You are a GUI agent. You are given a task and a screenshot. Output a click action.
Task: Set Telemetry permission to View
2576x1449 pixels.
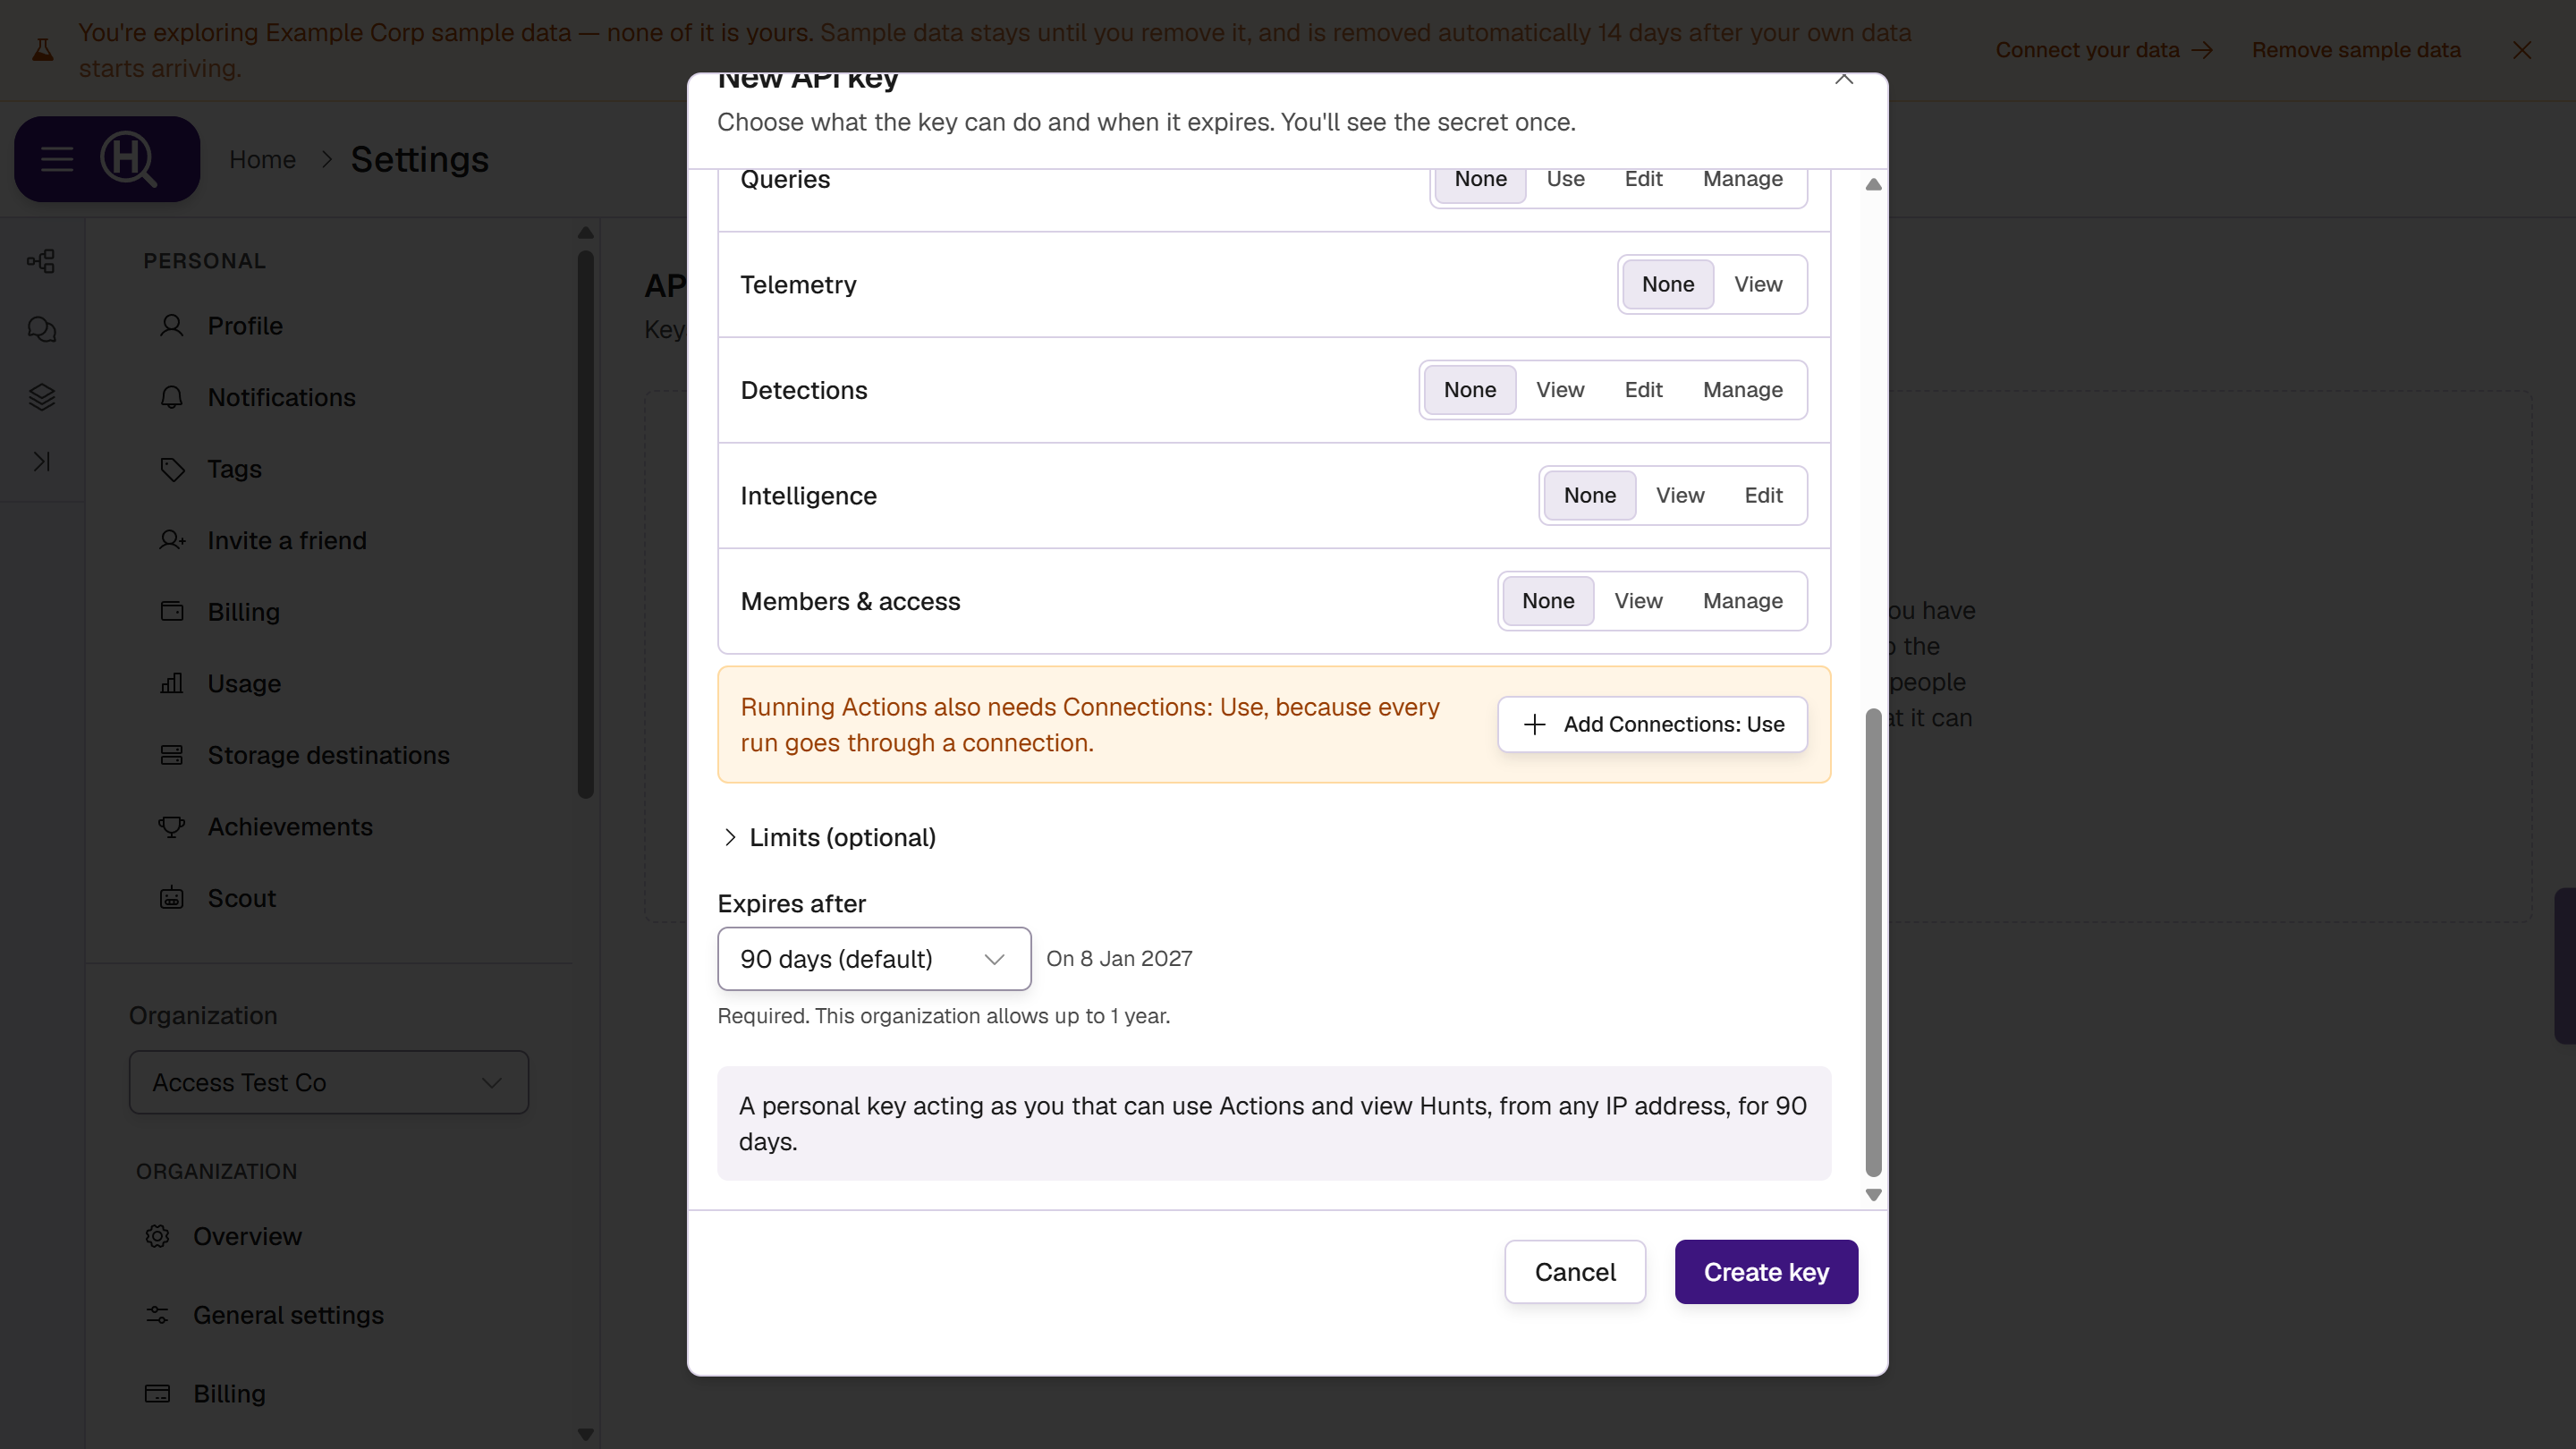tap(1758, 284)
